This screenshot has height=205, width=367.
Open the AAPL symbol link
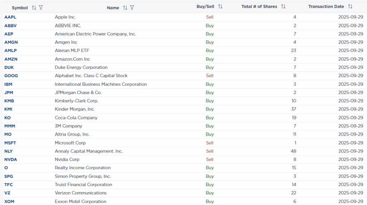click(x=10, y=17)
